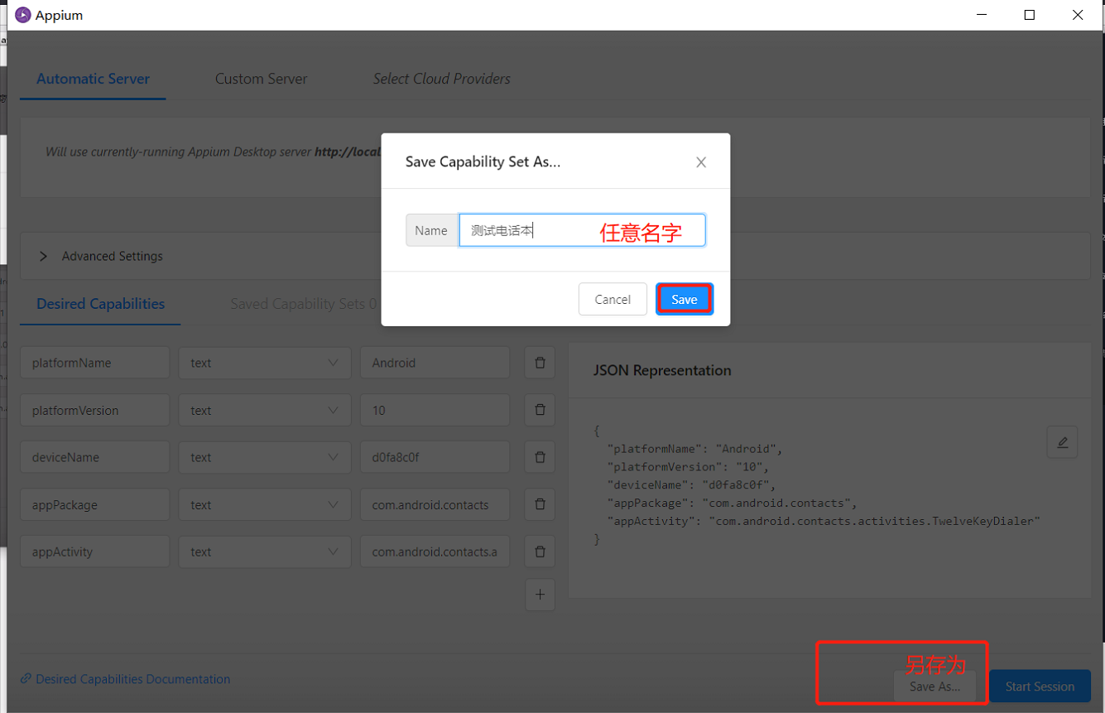Open type dropdown for appActivity

265,552
